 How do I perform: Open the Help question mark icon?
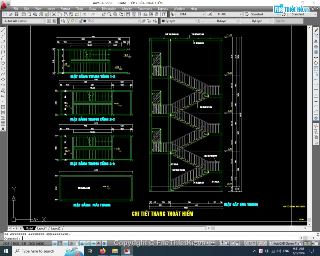[164, 14]
